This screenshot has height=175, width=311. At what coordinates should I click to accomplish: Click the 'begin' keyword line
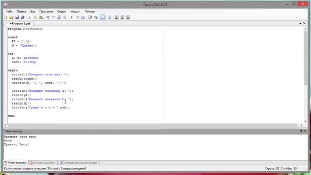13,70
